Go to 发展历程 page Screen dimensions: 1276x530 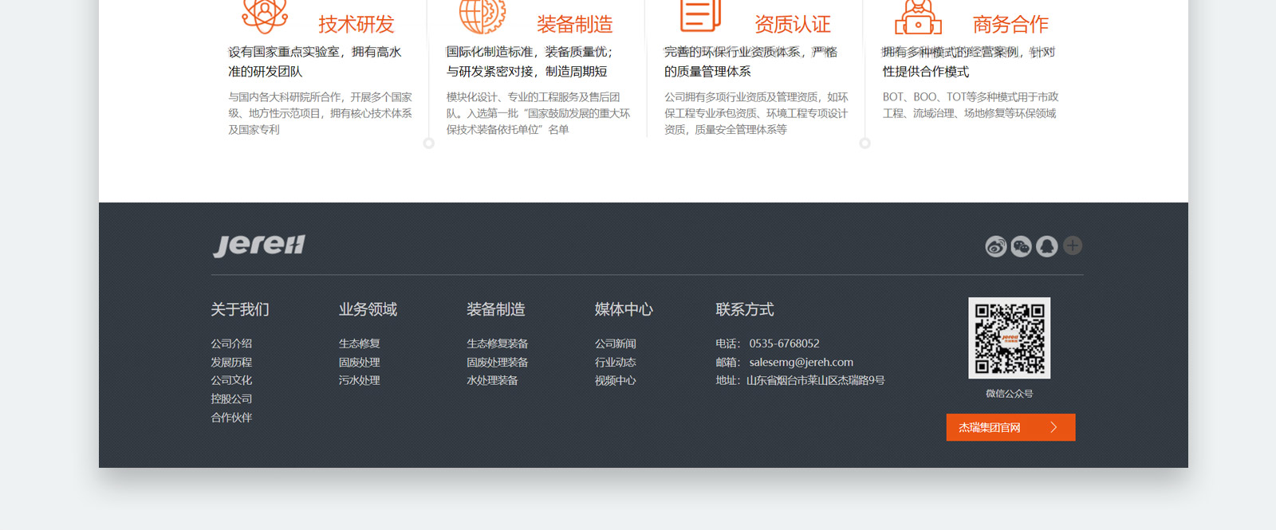[231, 362]
